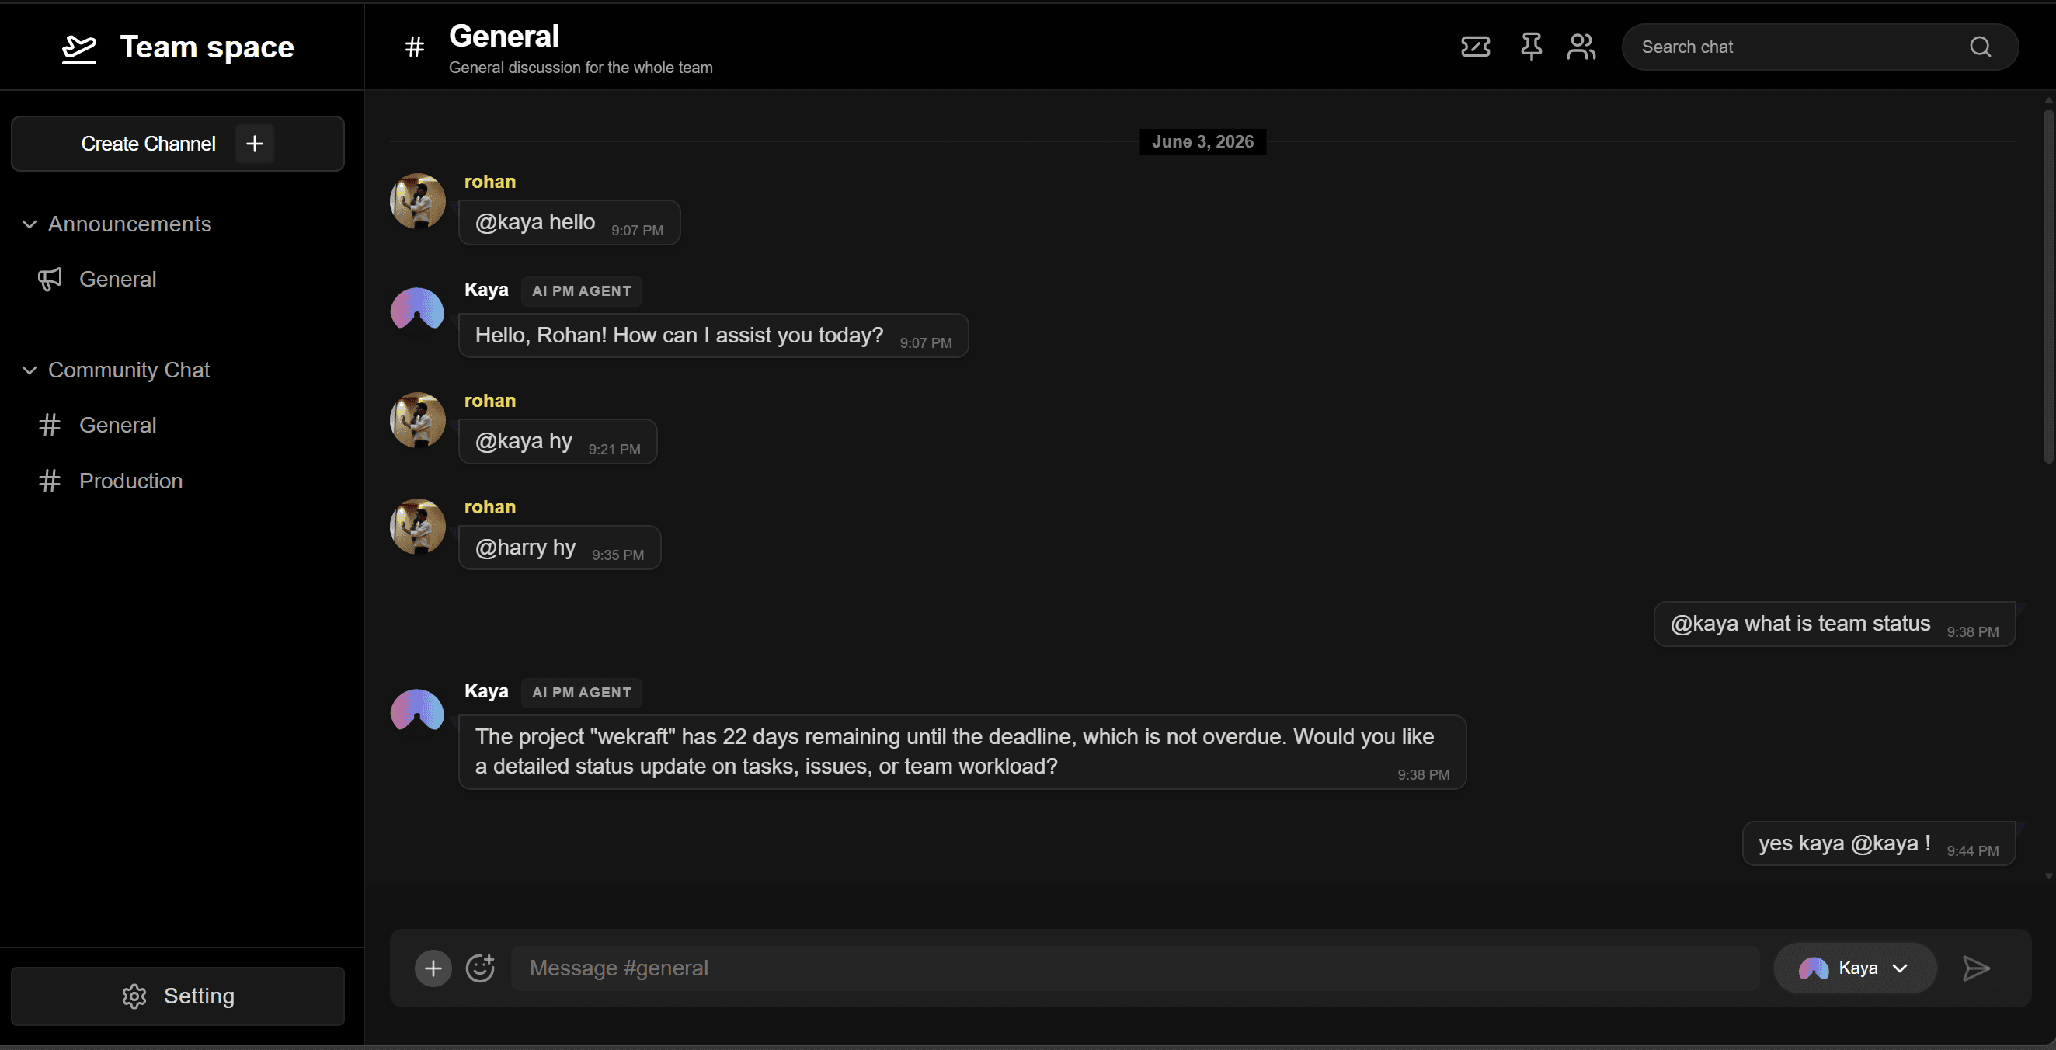Viewport: 2056px width, 1050px height.
Task: Open the ticket icon in the header
Action: tap(1475, 47)
